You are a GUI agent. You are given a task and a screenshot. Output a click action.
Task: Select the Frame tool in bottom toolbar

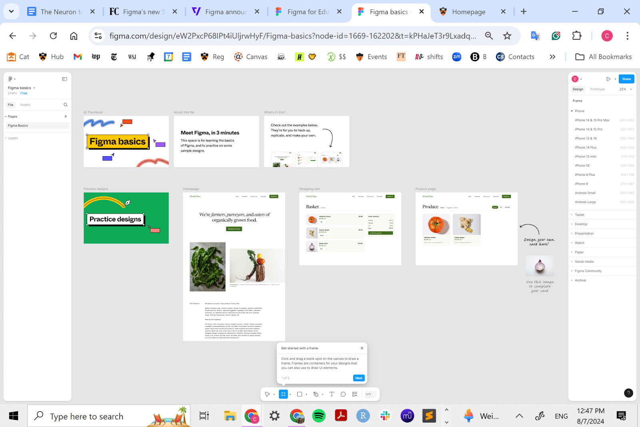[283, 394]
